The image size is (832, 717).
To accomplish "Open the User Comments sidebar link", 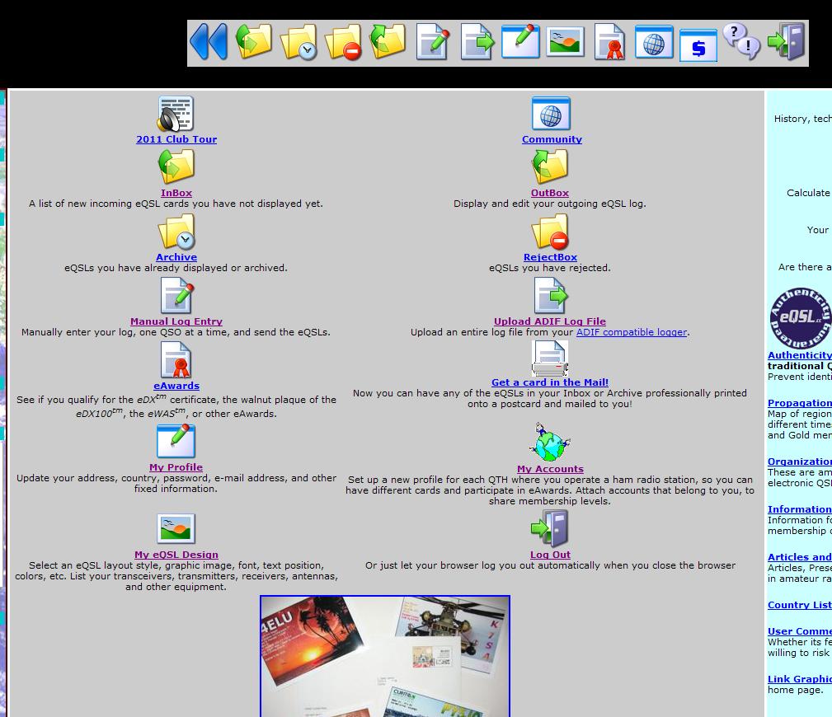I will 800,631.
